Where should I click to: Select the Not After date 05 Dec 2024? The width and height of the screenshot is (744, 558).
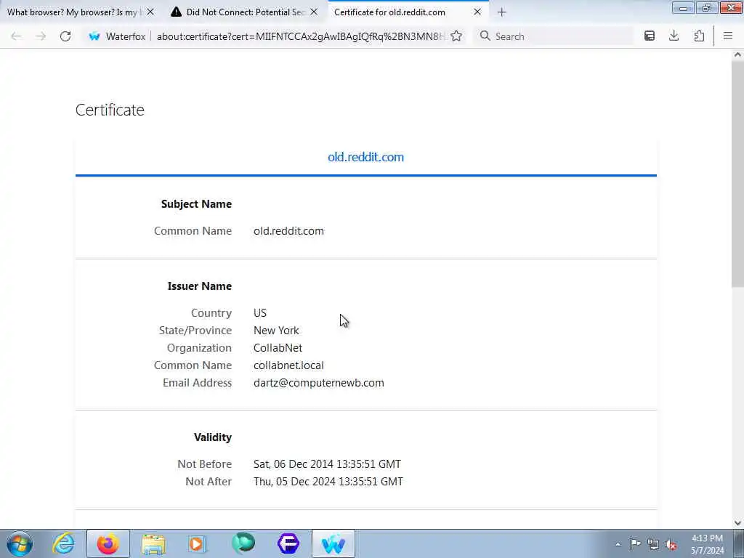pyautogui.click(x=328, y=482)
